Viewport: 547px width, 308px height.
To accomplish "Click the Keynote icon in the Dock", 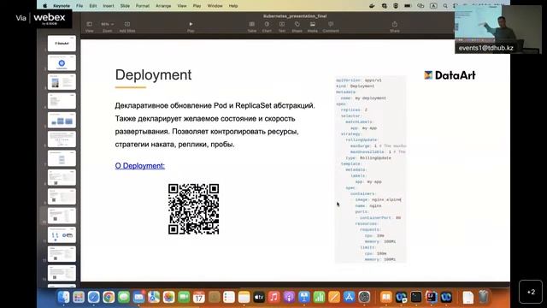I will click(304, 297).
